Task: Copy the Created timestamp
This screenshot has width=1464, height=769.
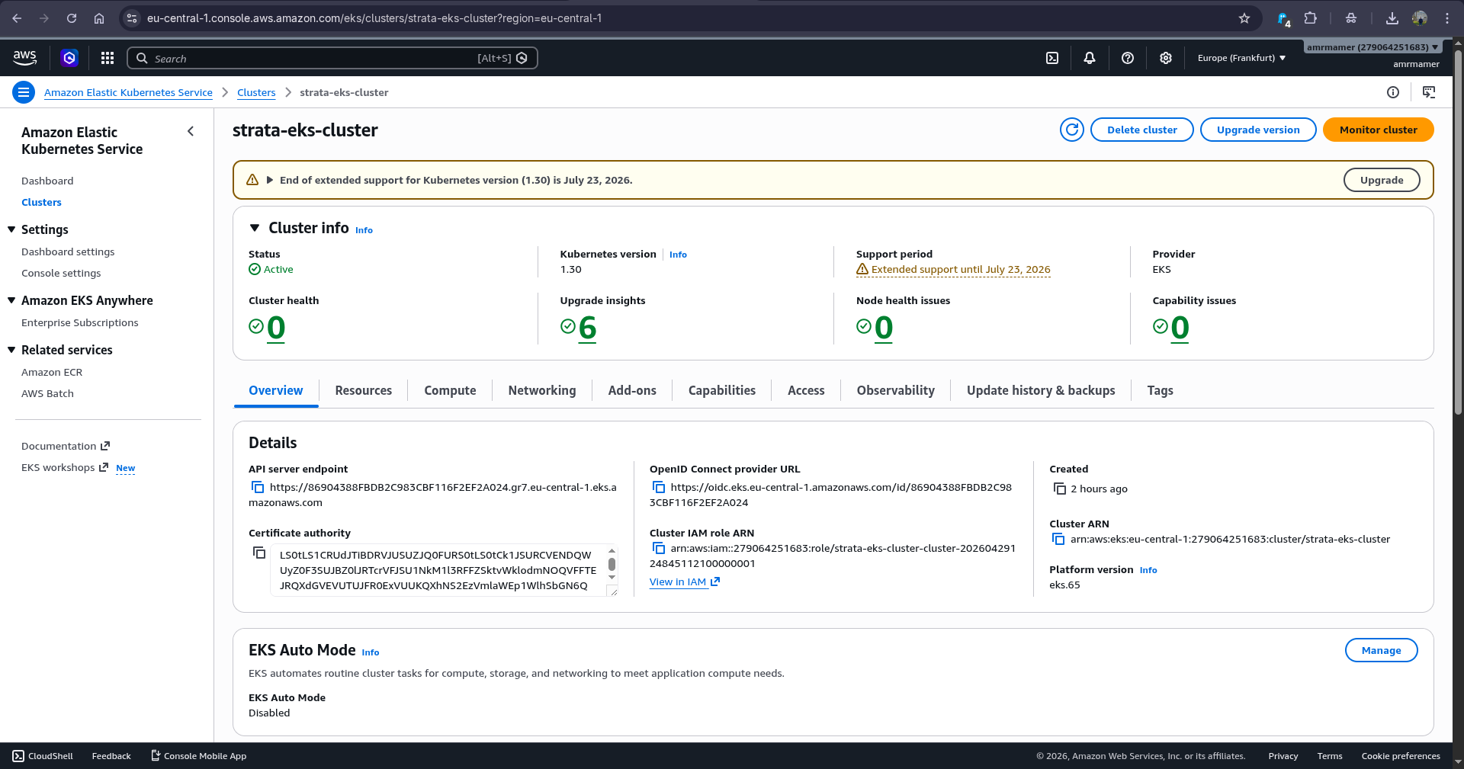Action: pos(1060,489)
